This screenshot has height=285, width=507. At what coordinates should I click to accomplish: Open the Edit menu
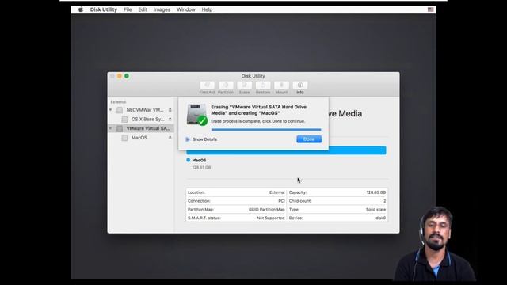(143, 9)
